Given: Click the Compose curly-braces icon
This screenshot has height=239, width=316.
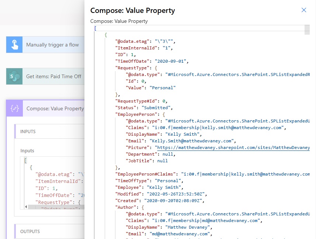Looking at the screenshot, I should [14, 109].
